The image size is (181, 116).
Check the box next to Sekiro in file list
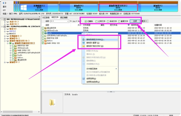tap(43, 41)
